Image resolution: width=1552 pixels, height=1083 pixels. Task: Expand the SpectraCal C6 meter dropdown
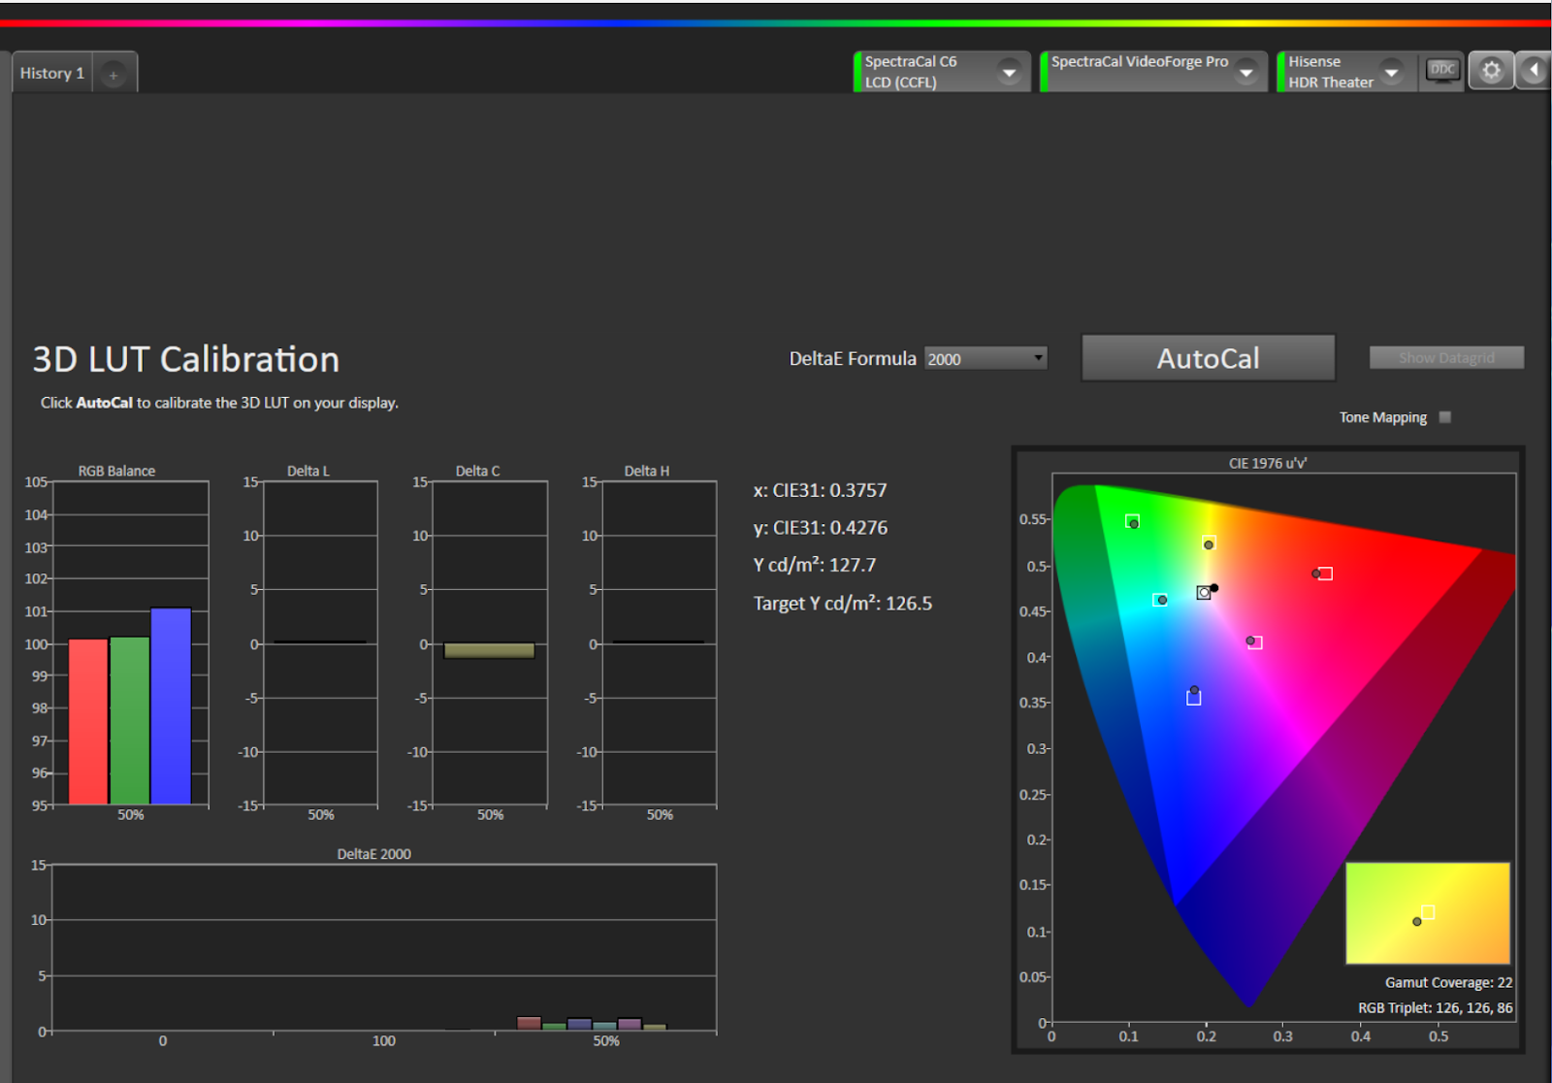1009,72
